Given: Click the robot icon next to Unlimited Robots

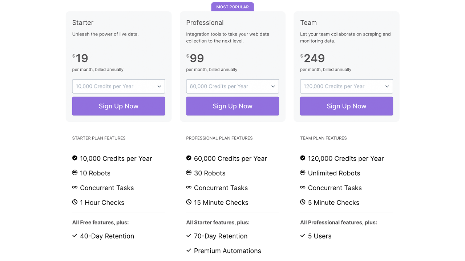Looking at the screenshot, I should coord(303,173).
